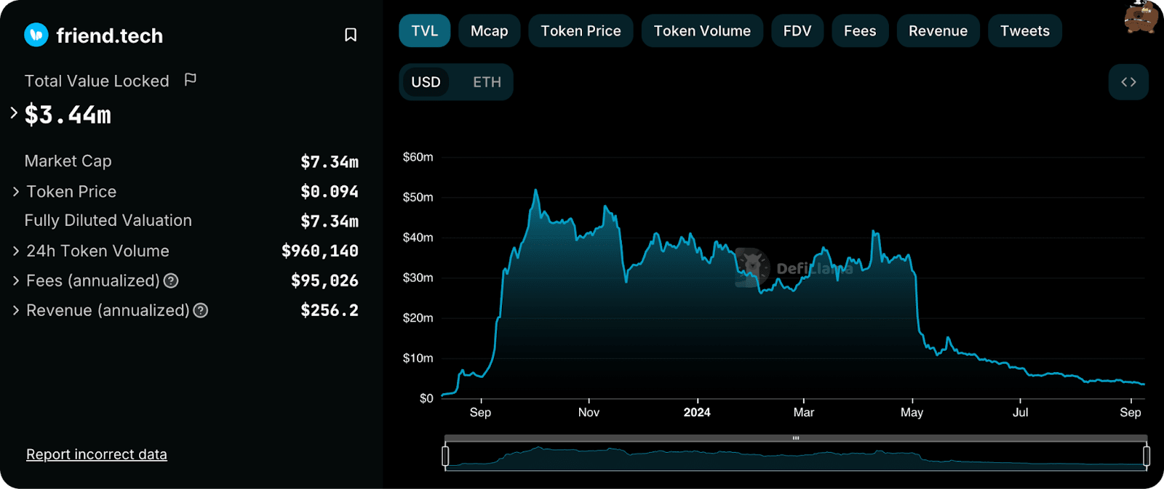Expand the 24h Token Volume row
The width and height of the screenshot is (1164, 489).
tap(16, 251)
